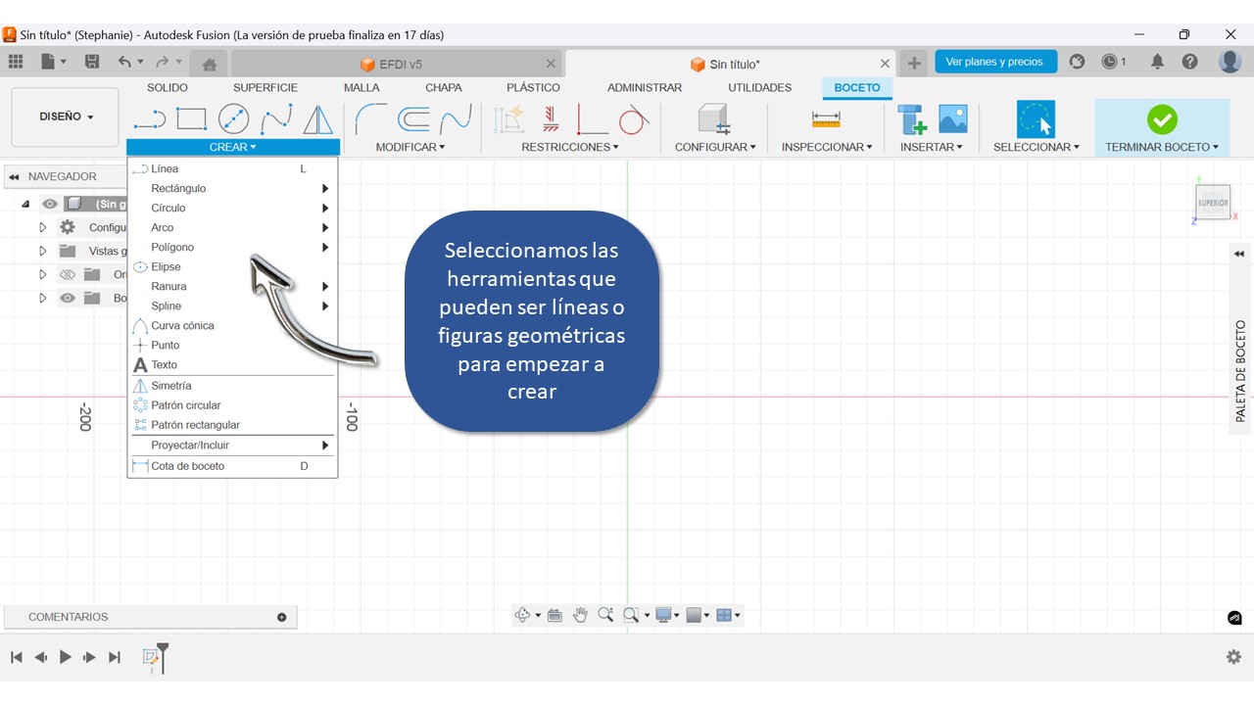Expand the MODIFICAR dropdown menu

tap(410, 147)
